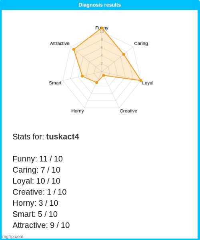Click the Funny: 11 / 10 stat line

[38, 159]
